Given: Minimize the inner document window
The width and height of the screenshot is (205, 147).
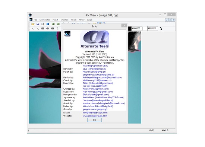Looking at the screenshot, I should point(167,20).
